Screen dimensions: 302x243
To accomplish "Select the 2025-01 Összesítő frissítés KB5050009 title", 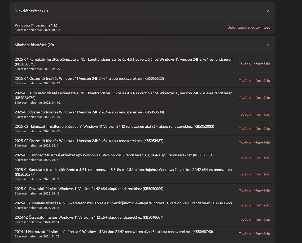I will (x=89, y=189).
